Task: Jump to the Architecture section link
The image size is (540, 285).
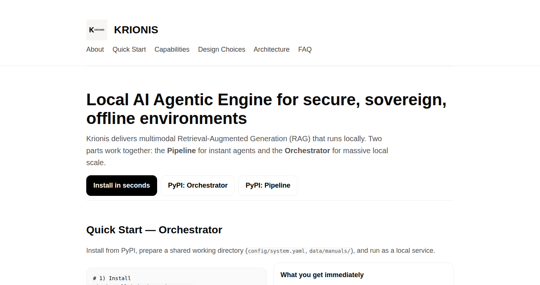Action: 271,49
